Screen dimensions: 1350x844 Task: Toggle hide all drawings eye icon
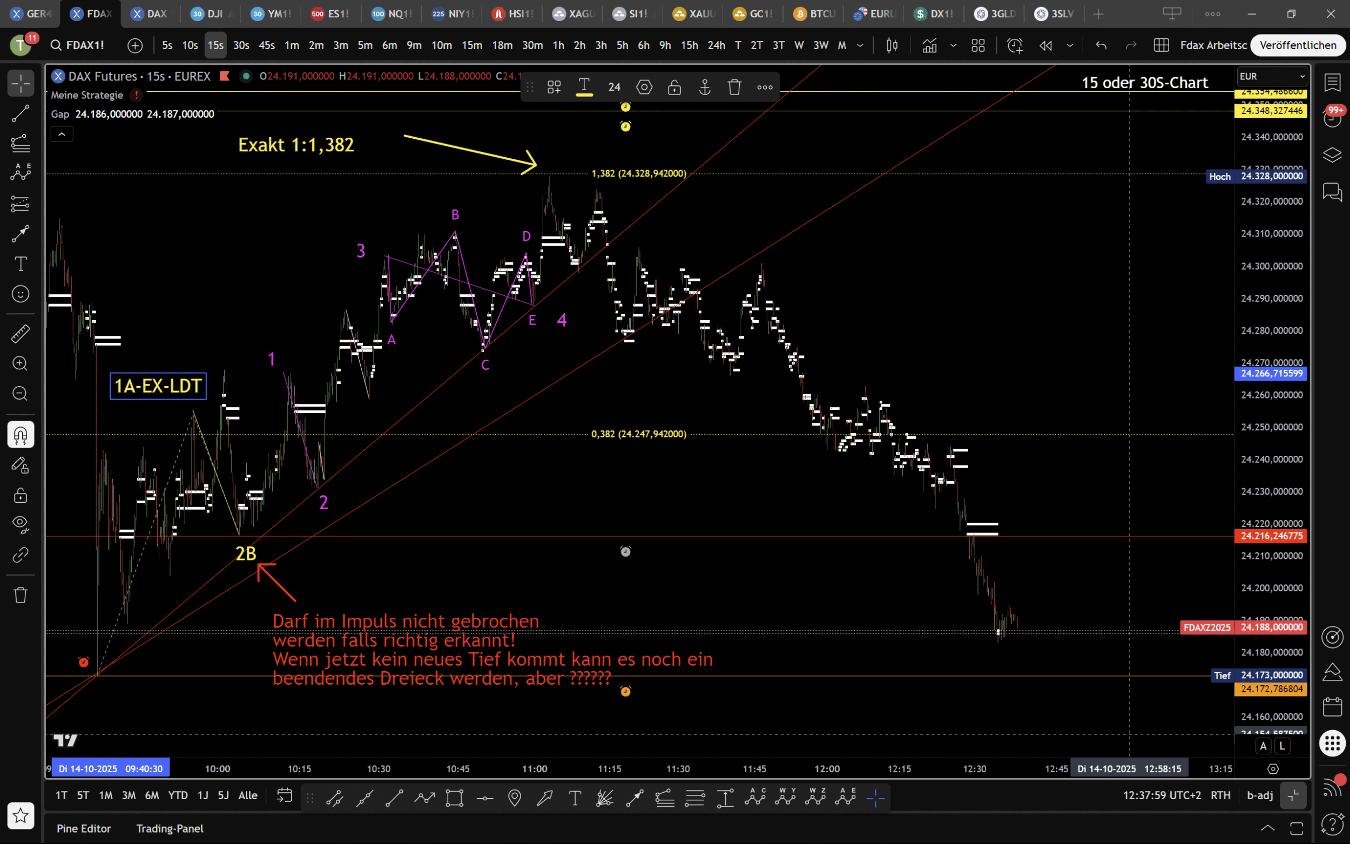coord(21,524)
